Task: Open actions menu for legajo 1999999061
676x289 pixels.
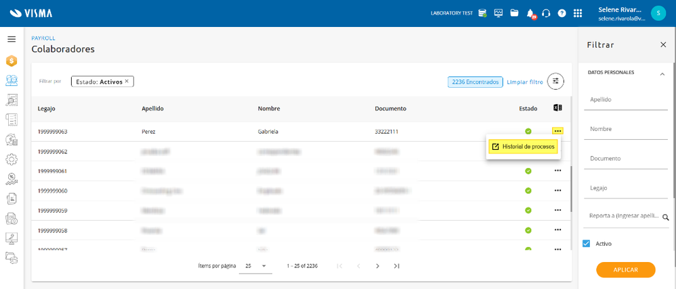Action: 558,171
